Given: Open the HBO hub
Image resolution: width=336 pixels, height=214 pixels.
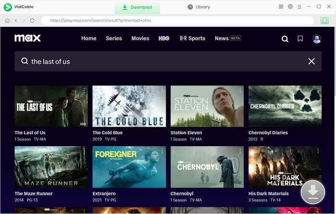Looking at the screenshot, I should click(x=164, y=38).
